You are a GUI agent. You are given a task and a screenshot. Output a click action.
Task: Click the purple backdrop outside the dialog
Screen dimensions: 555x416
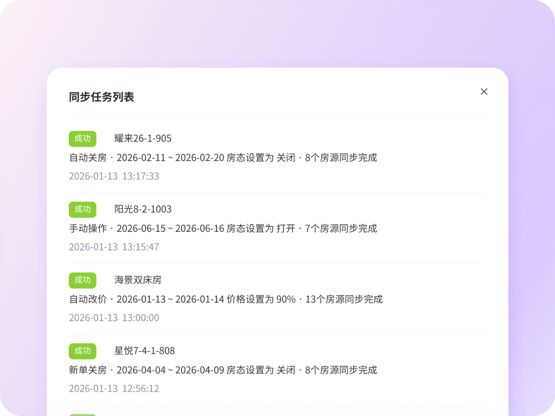(x=277, y=33)
